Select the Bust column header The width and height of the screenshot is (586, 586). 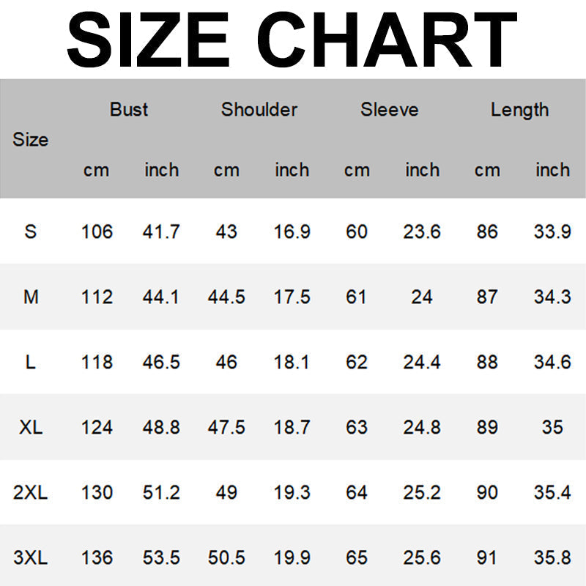click(x=129, y=110)
